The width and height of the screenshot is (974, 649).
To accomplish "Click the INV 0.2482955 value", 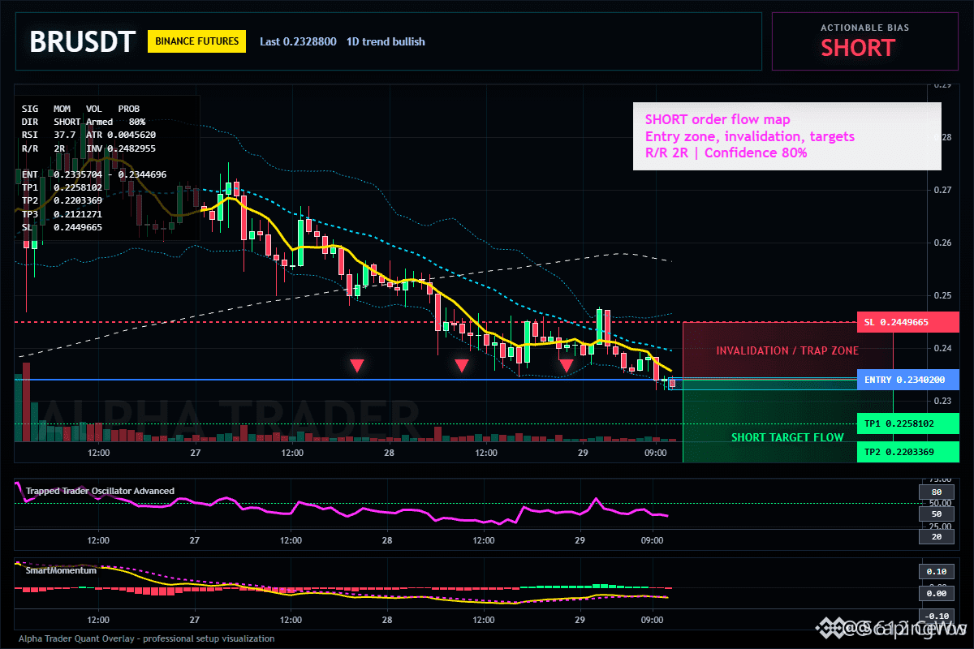I will (121, 148).
